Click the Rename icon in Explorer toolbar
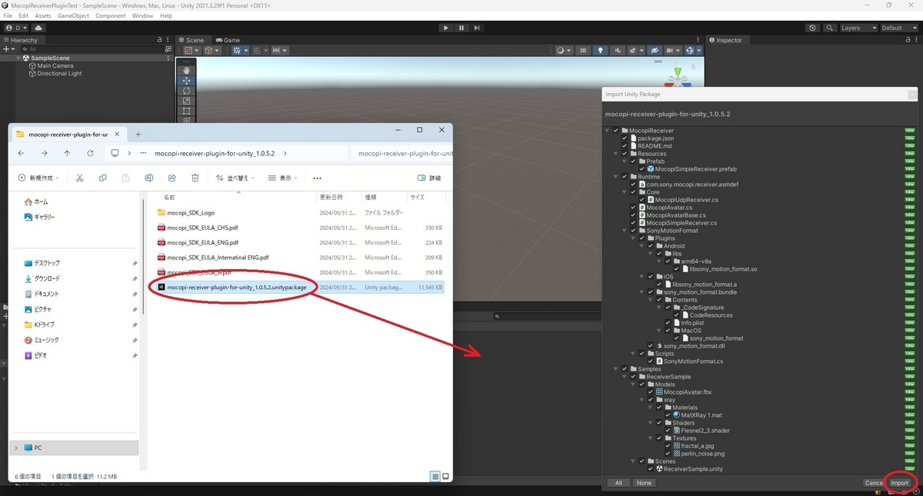 point(148,178)
